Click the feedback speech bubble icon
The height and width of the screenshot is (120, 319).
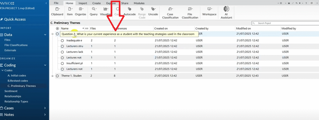tap(312, 3)
